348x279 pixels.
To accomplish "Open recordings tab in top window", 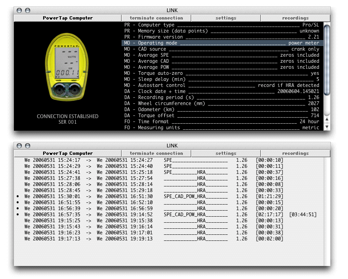I will pyautogui.click(x=296, y=18).
